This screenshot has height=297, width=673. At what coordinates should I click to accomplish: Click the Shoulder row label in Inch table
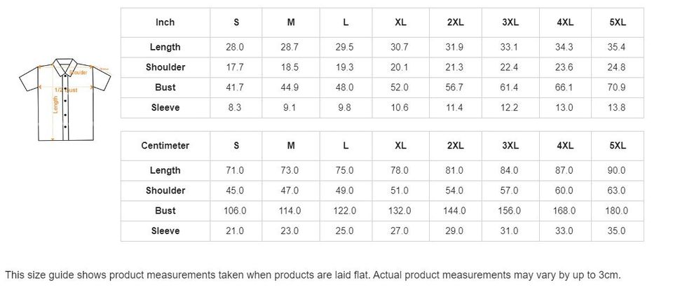click(165, 67)
